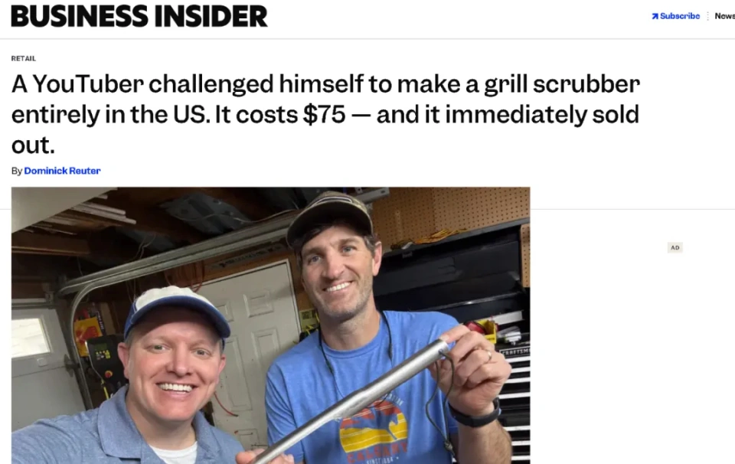Click the dotted divider next to Subscribe

click(707, 16)
